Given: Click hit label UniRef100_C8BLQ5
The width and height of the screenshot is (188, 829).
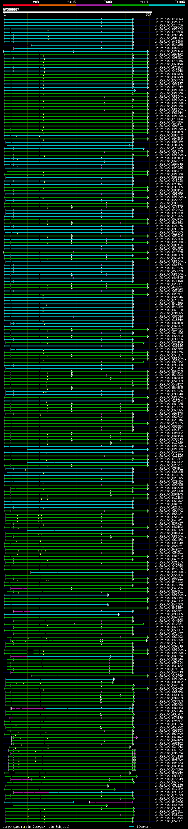Looking at the screenshot, I should 168,472.
